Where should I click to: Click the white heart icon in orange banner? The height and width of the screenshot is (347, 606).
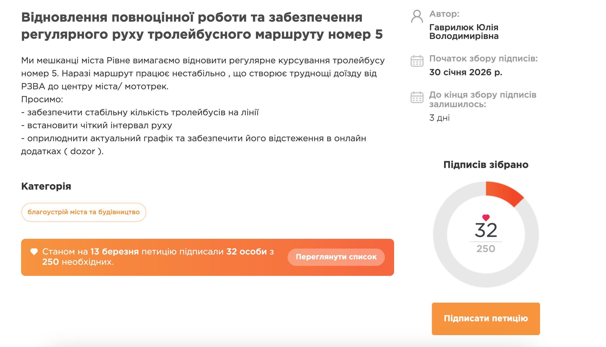click(34, 252)
